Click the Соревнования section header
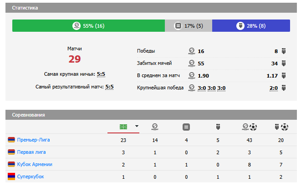Viewport: 301px width, 186px height. click(x=28, y=115)
